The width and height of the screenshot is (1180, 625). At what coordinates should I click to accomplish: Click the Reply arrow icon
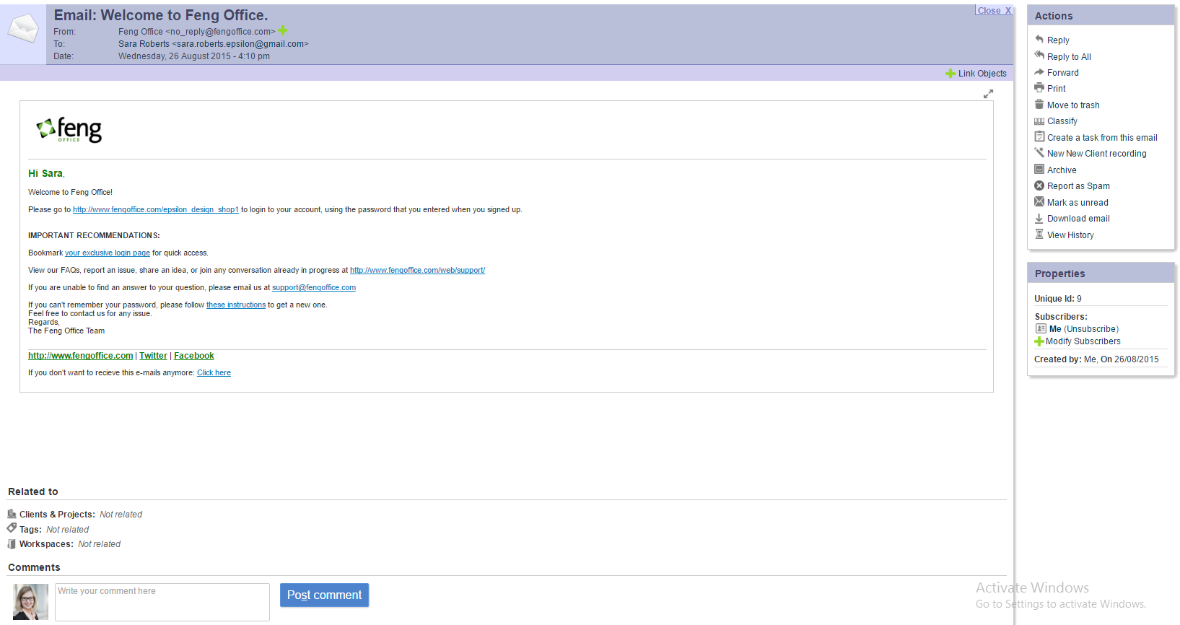tap(1039, 39)
